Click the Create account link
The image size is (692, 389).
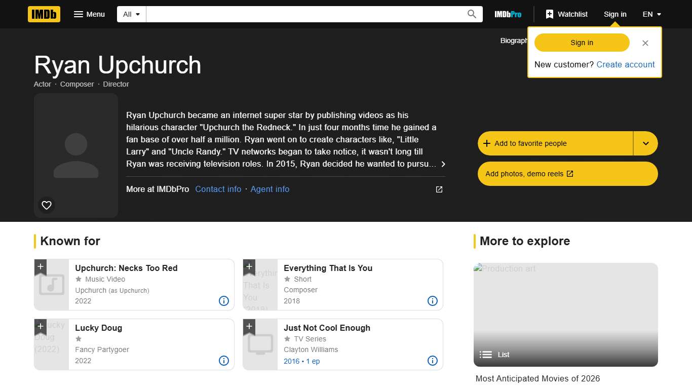[x=625, y=64]
